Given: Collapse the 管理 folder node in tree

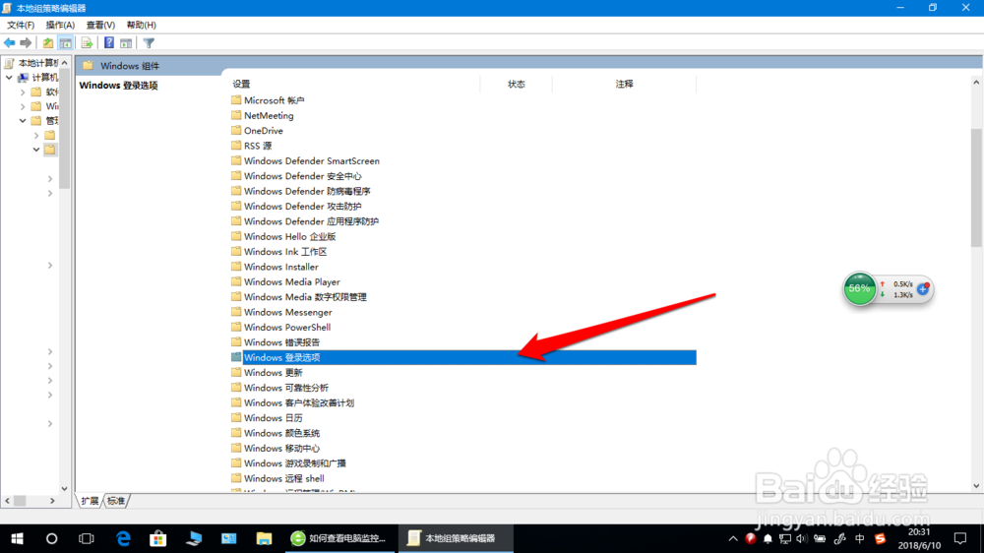Looking at the screenshot, I should tap(23, 120).
